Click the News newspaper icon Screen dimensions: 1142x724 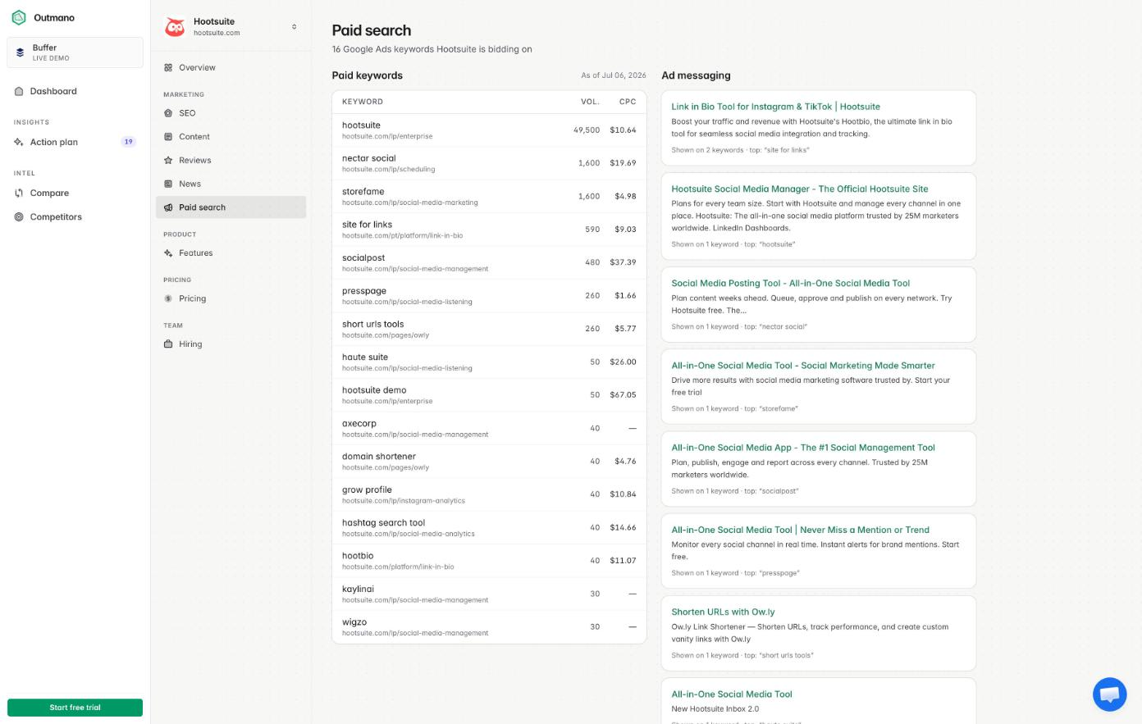(x=168, y=184)
